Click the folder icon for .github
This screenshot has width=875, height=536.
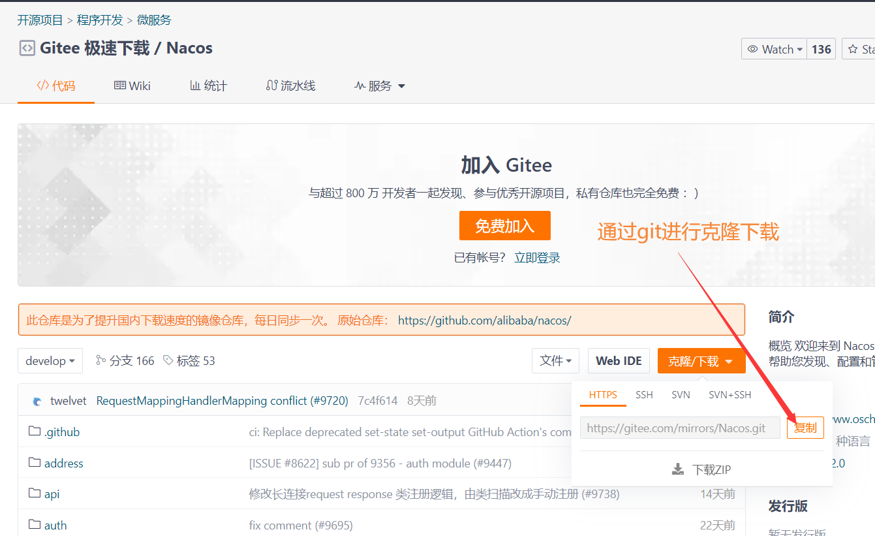tap(35, 432)
